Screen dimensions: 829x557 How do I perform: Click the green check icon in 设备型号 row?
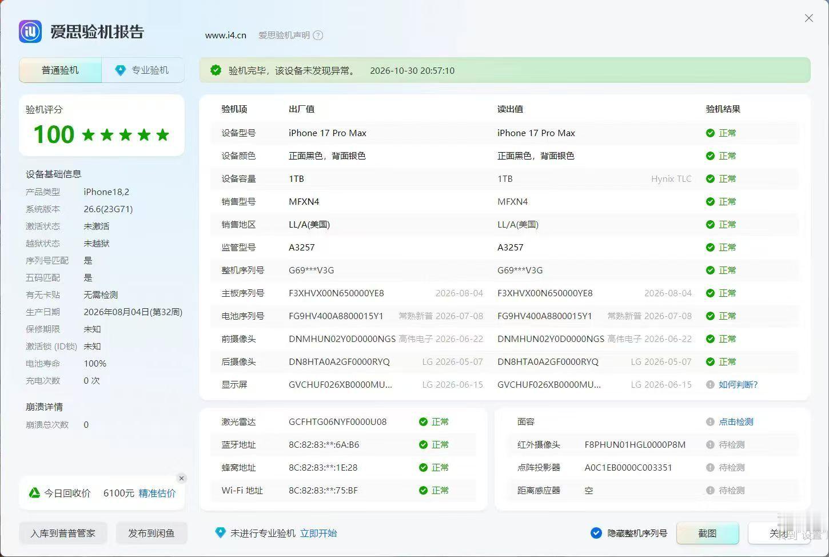(710, 133)
